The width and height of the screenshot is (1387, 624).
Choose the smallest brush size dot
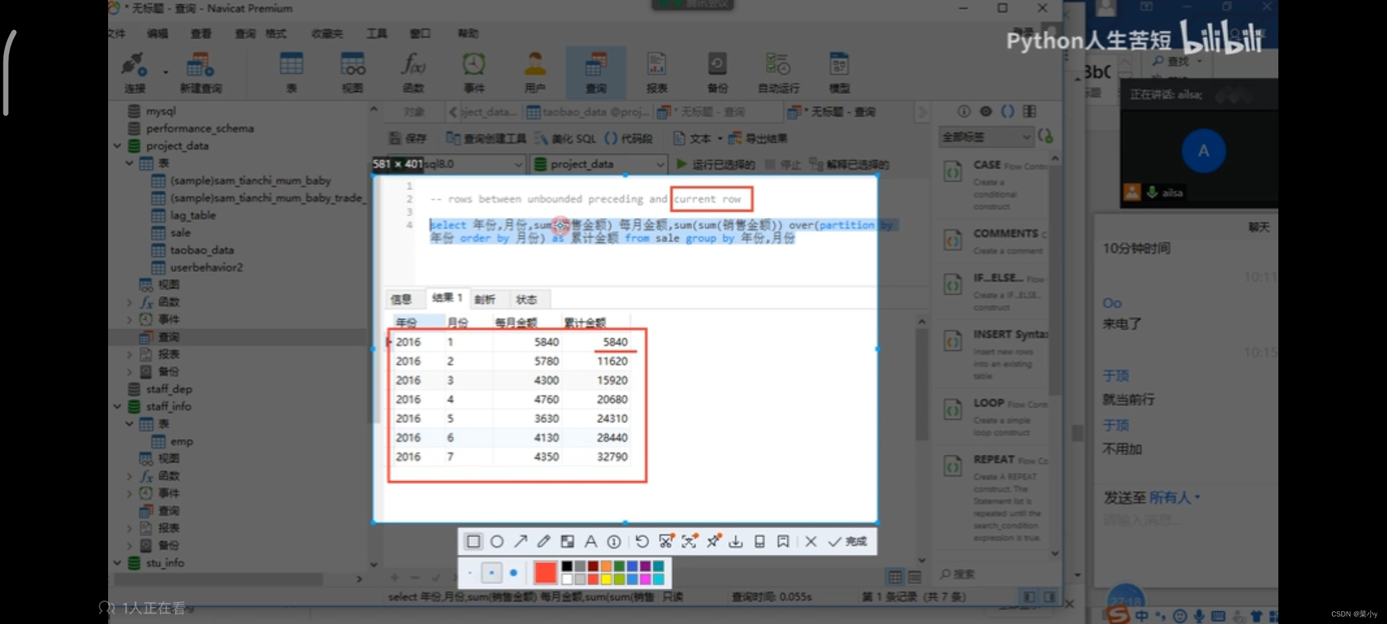[470, 573]
